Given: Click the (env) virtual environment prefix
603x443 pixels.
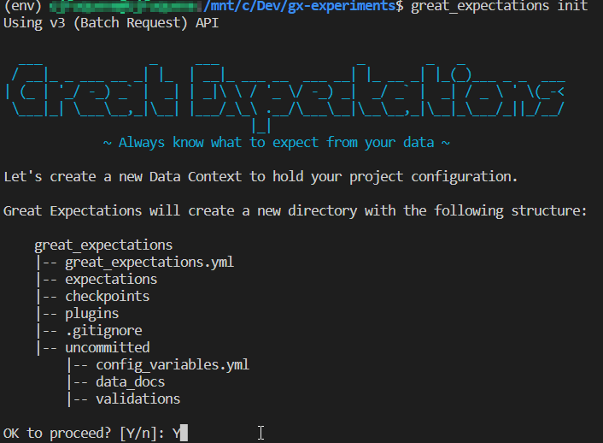Looking at the screenshot, I should [x=21, y=6].
